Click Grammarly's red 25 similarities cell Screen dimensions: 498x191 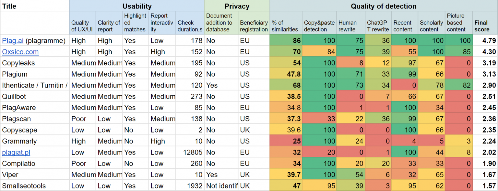(x=286, y=141)
